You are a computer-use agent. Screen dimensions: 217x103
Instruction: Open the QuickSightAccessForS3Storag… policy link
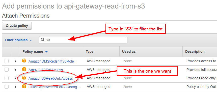click(55, 87)
